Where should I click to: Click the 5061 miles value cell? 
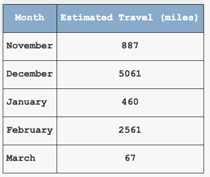130,75
